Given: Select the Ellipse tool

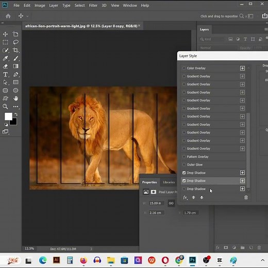Looking at the screenshot, I should (x=15, y=90).
